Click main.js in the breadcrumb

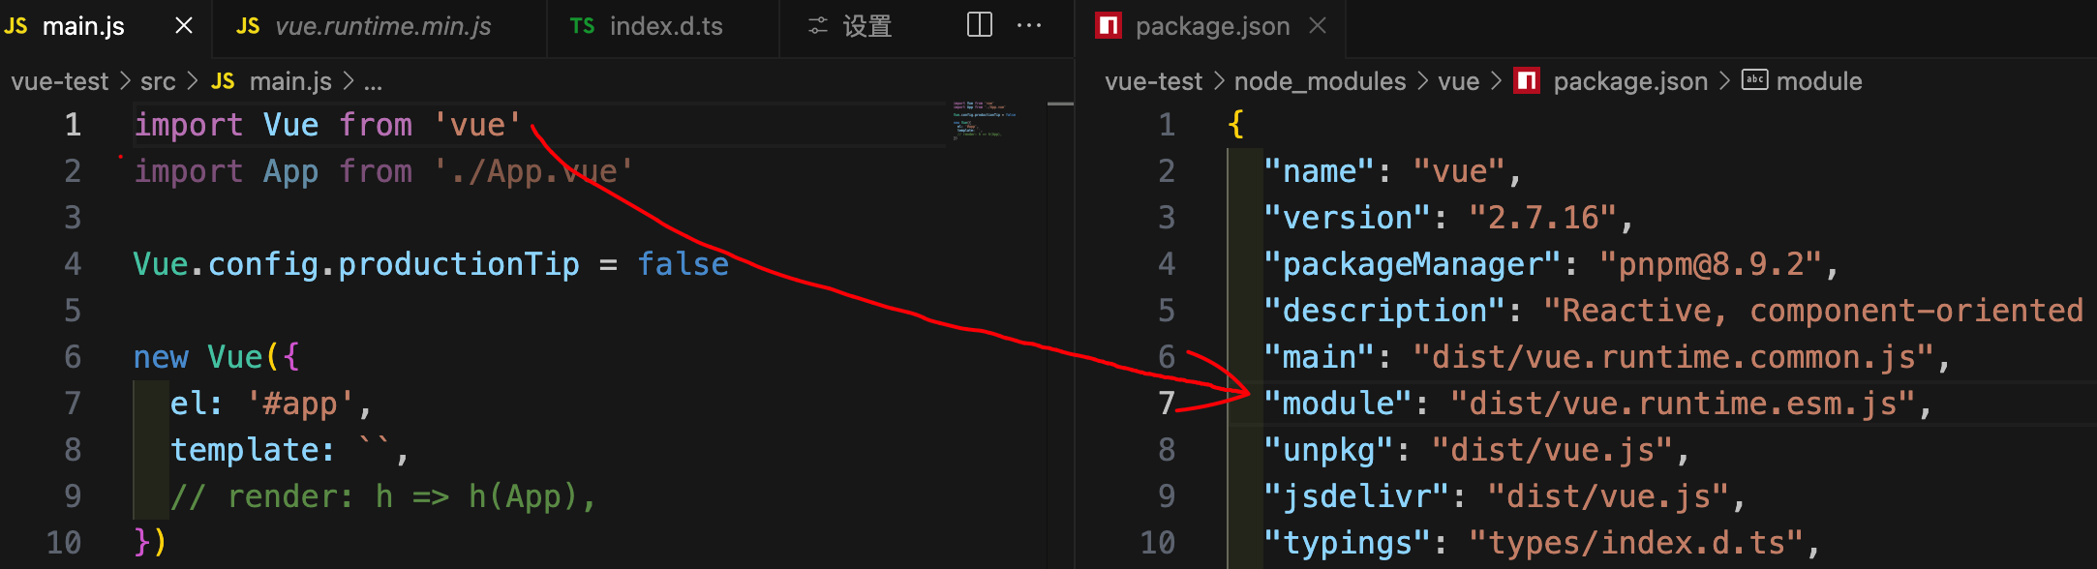290,81
